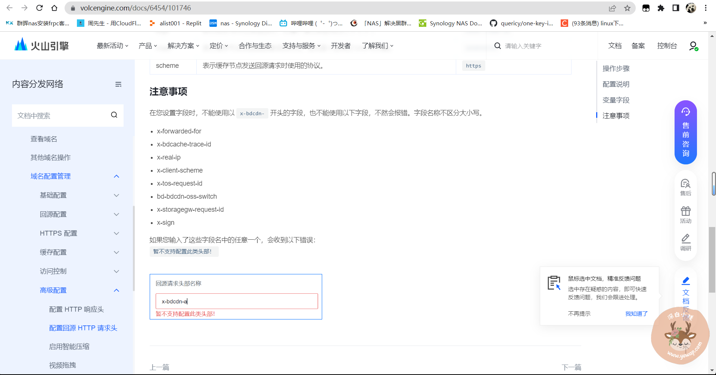This screenshot has width=716, height=375.
Task: Jump to 变量字段 in page outline
Action: (x=616, y=100)
